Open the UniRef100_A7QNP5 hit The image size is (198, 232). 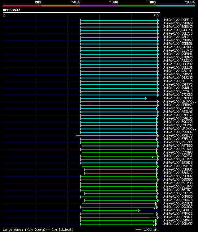178,57
